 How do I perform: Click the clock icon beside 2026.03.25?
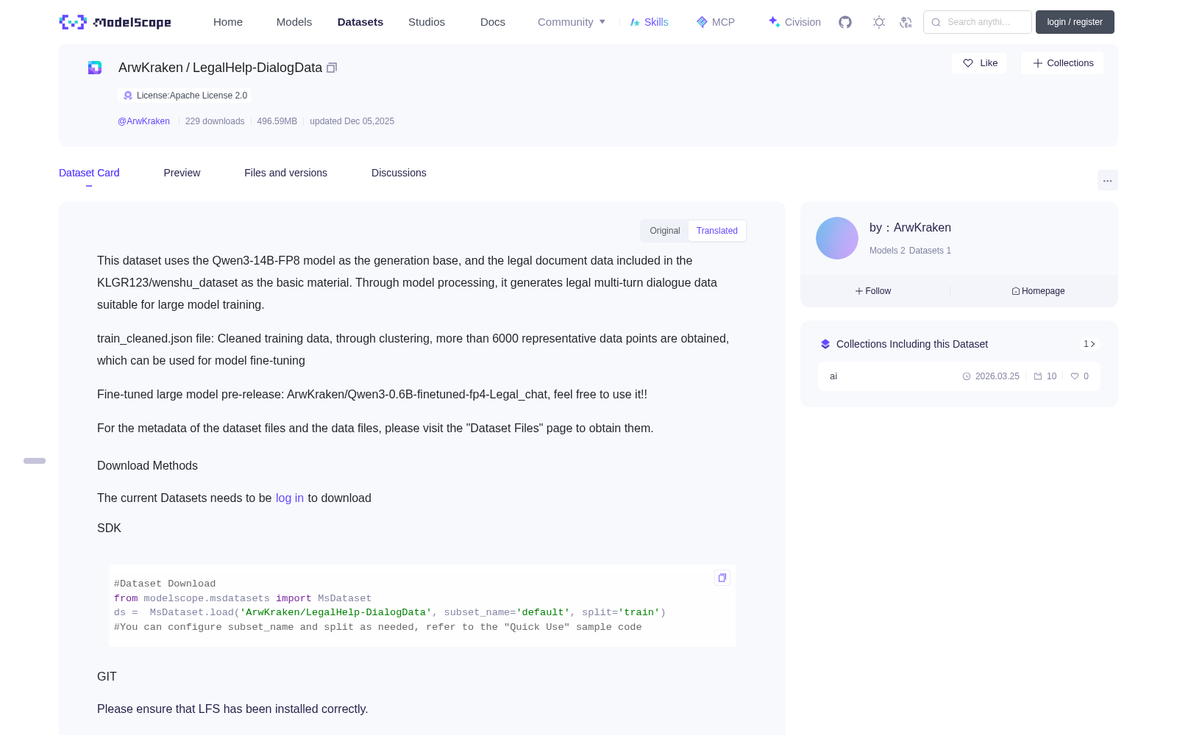(x=967, y=376)
